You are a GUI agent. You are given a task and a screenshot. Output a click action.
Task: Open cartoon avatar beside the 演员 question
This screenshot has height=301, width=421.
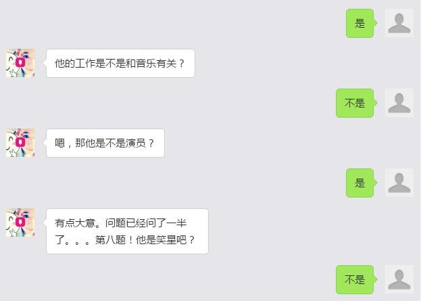(20, 143)
